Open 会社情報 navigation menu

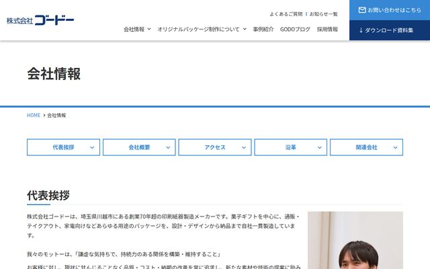click(x=134, y=29)
